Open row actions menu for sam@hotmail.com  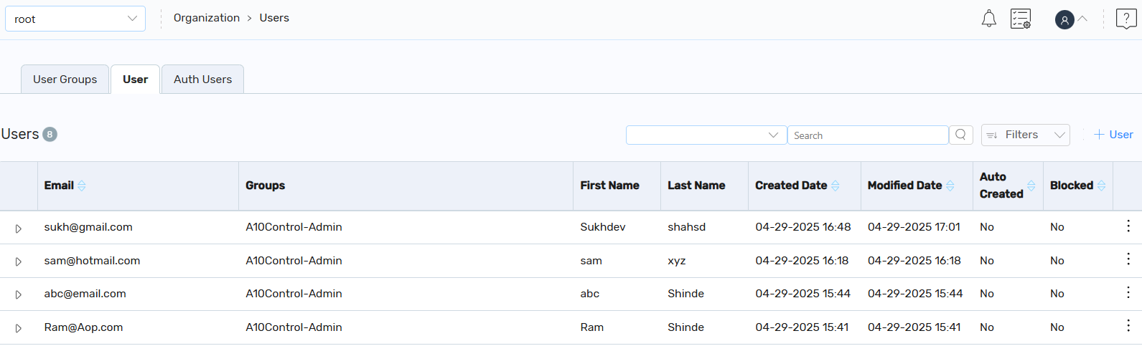(x=1128, y=259)
